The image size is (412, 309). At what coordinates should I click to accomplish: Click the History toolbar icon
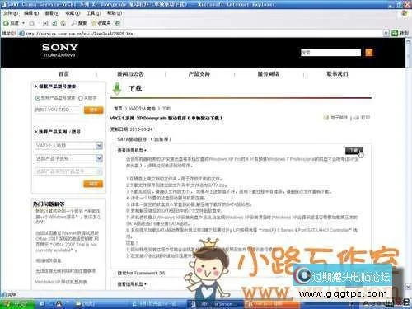coord(118,23)
